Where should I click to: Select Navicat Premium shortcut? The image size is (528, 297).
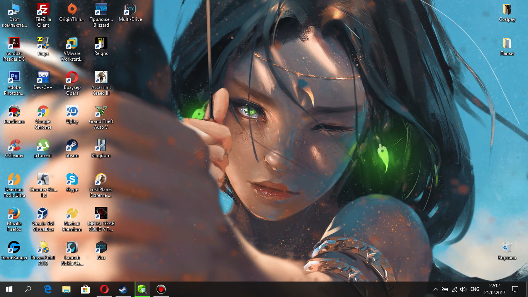72,220
